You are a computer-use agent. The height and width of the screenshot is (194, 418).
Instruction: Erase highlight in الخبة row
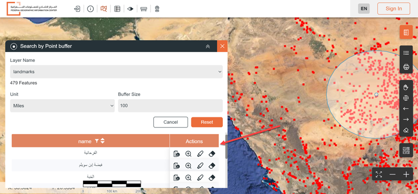pos(212,177)
